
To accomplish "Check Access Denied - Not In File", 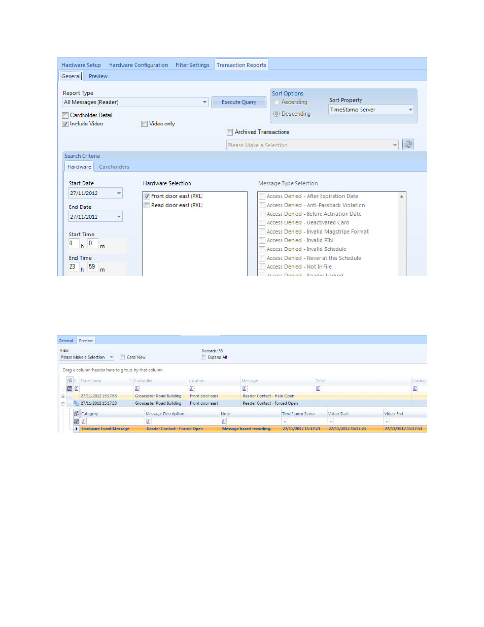I will (262, 267).
